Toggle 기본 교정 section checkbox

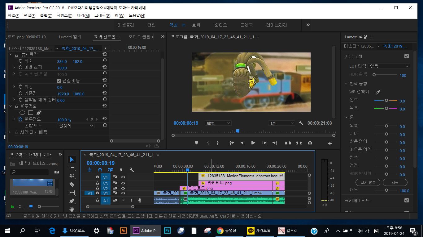tap(407, 56)
